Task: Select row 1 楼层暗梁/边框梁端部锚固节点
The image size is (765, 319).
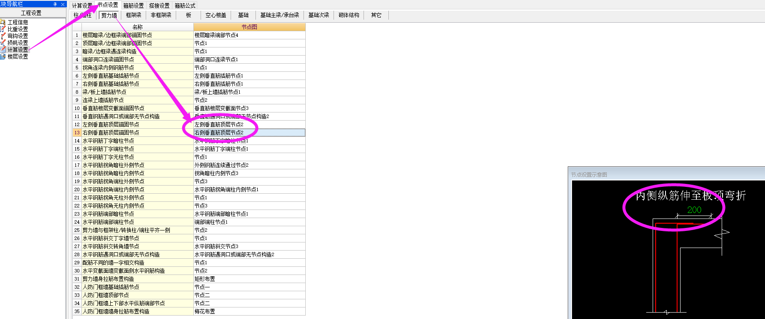Action: (x=137, y=35)
